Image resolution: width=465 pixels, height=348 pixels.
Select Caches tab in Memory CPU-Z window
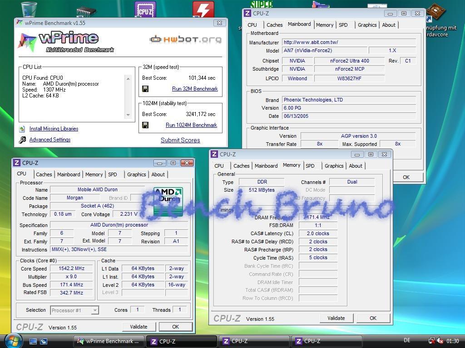click(242, 166)
